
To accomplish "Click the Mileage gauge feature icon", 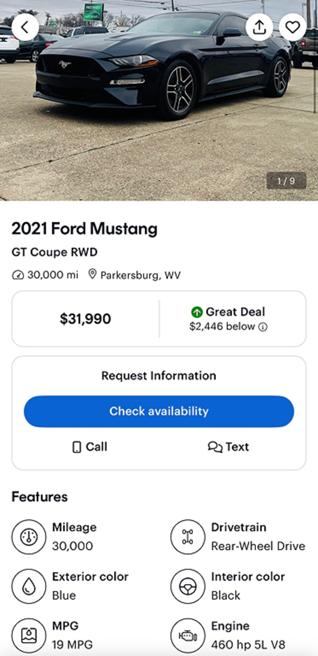I will (29, 537).
